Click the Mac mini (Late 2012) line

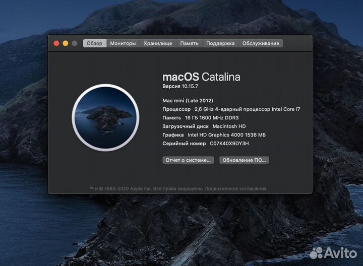coord(188,101)
